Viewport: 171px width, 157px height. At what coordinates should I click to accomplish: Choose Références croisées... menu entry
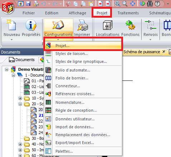pyautogui.click(x=83, y=94)
